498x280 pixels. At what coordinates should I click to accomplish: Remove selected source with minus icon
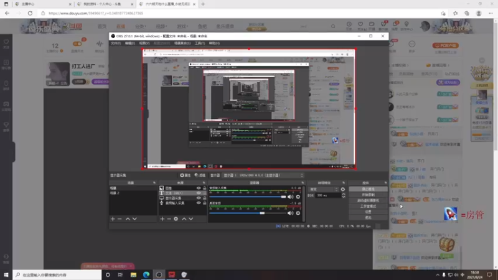[x=169, y=219]
